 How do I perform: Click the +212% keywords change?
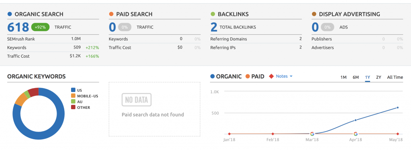point(92,48)
